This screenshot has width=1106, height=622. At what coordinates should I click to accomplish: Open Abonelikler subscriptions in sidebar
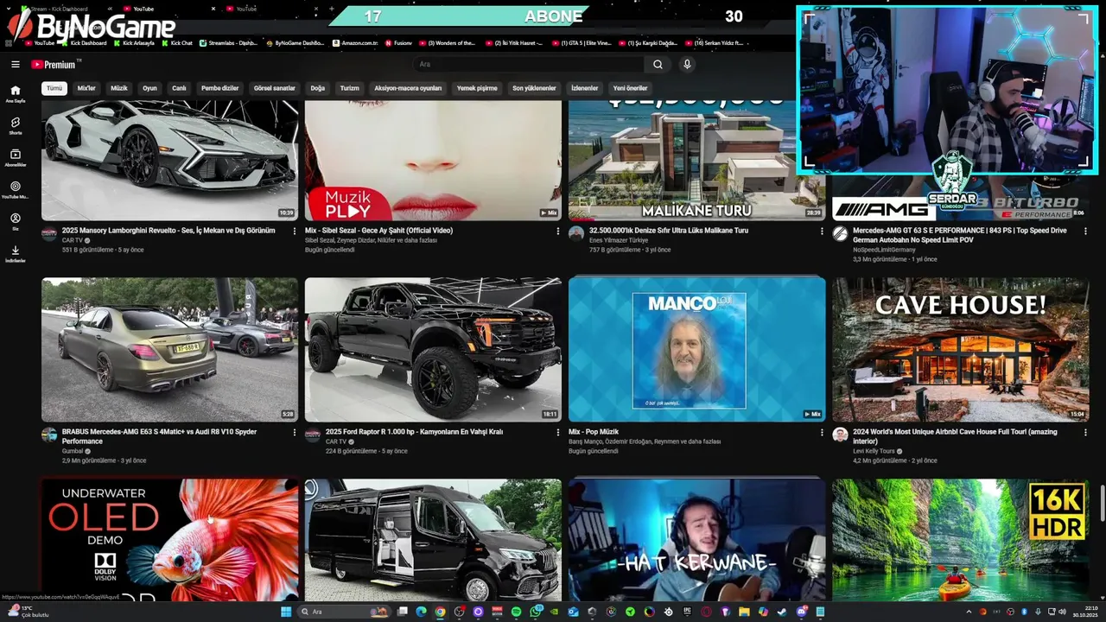click(15, 157)
